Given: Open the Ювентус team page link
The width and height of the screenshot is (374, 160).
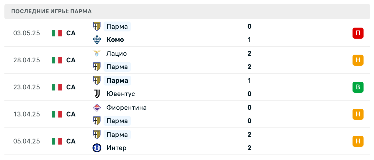Looking at the screenshot, I should point(121,94).
